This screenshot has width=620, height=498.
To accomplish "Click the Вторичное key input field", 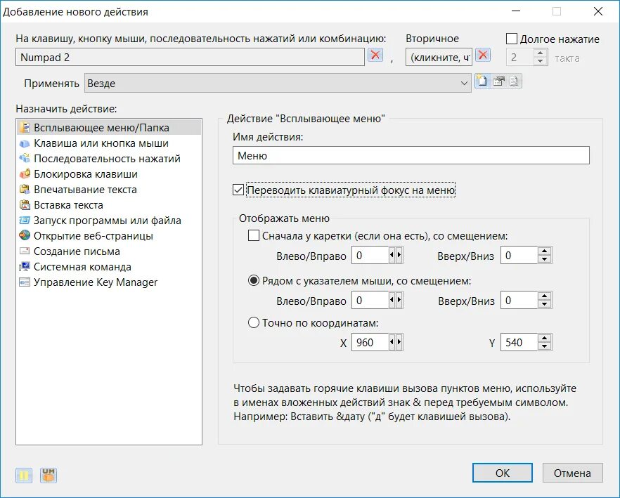I will 439,57.
